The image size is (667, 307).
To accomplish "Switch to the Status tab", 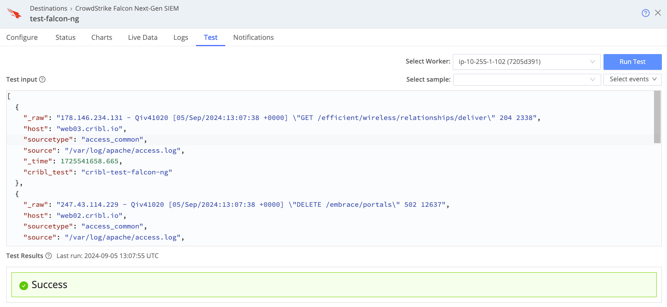I will 65,37.
